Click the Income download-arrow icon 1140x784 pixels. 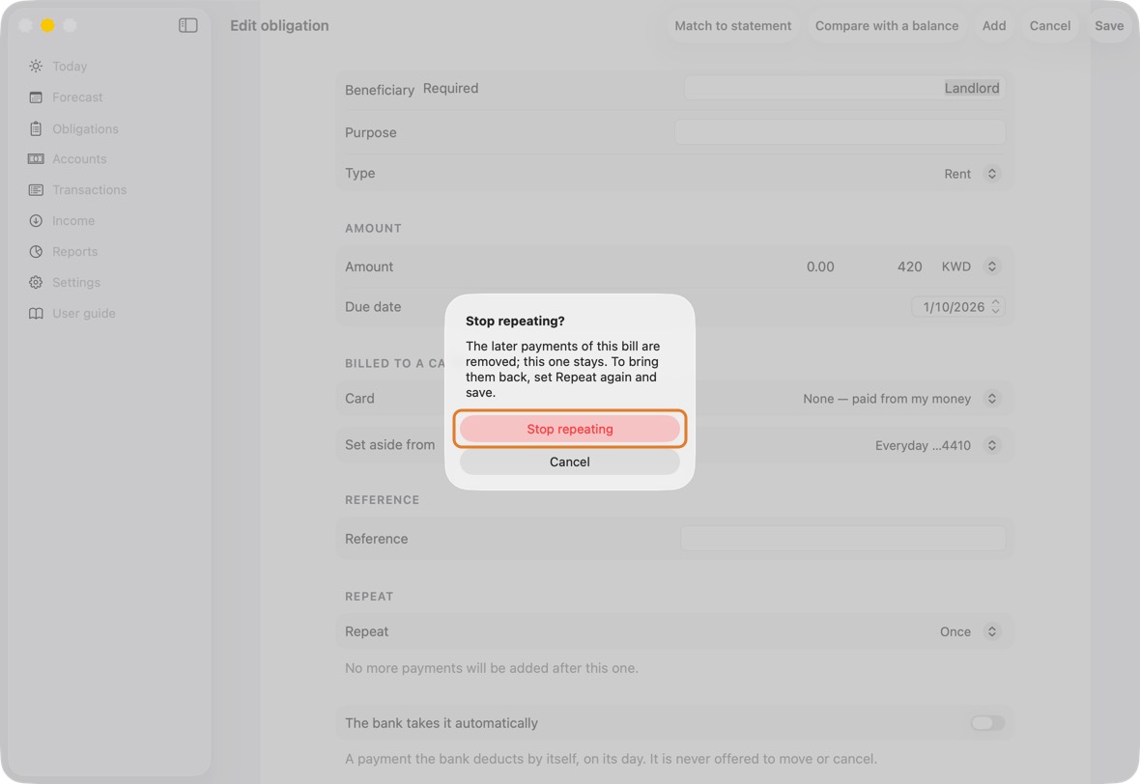(x=36, y=221)
